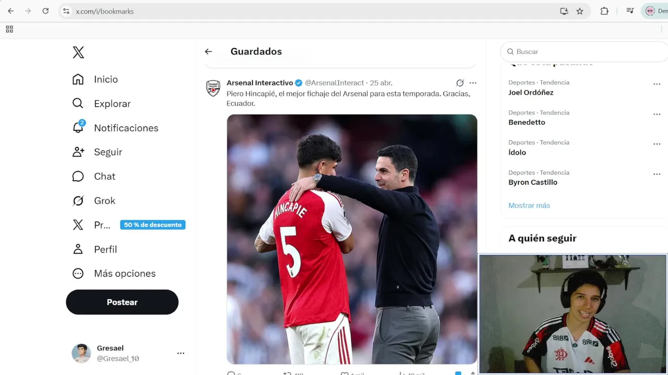Open more options on the Arsenal Interactivo post
The width and height of the screenshot is (668, 375).
pyautogui.click(x=473, y=83)
